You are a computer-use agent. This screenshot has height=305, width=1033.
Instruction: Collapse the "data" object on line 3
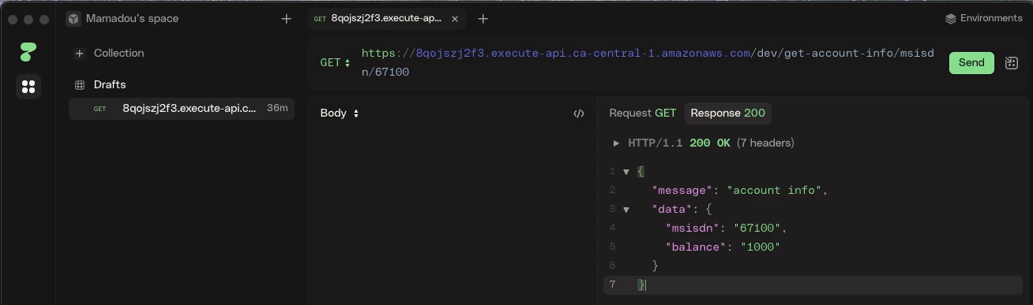(626, 210)
